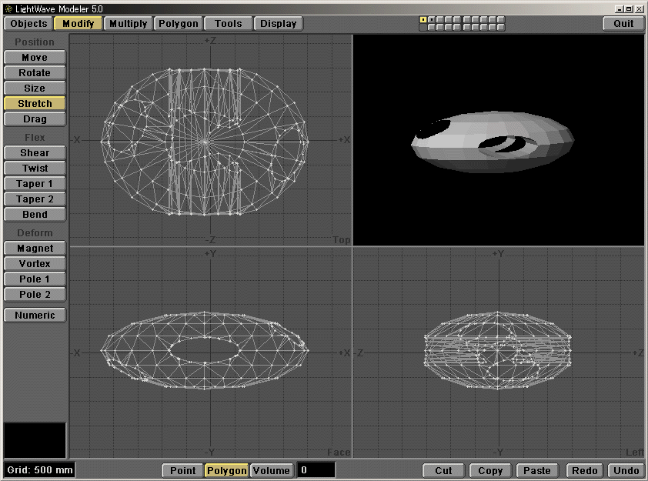The width and height of the screenshot is (648, 481).
Task: Select the Rotate tool
Action: tap(34, 72)
